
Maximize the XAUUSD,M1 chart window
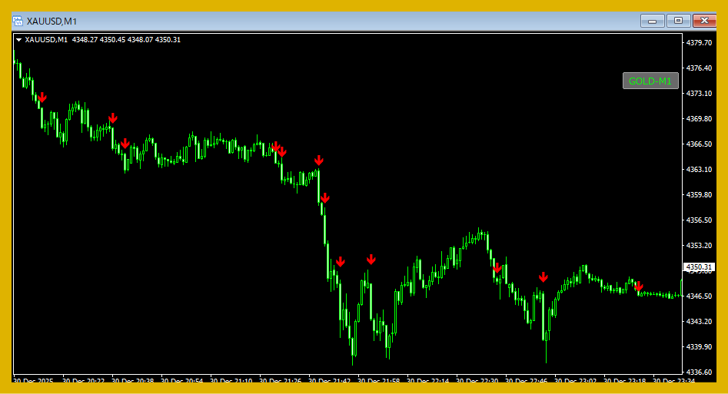pos(678,21)
